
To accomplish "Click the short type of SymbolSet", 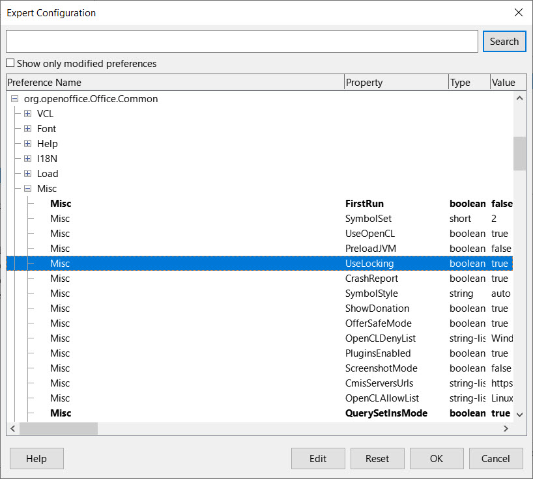I will pos(460,218).
